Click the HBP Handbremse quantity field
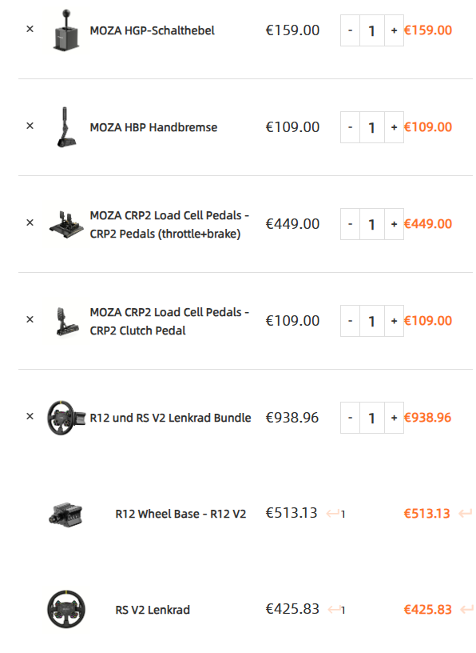Image resolution: width=476 pixels, height=653 pixels. pyautogui.click(x=372, y=127)
